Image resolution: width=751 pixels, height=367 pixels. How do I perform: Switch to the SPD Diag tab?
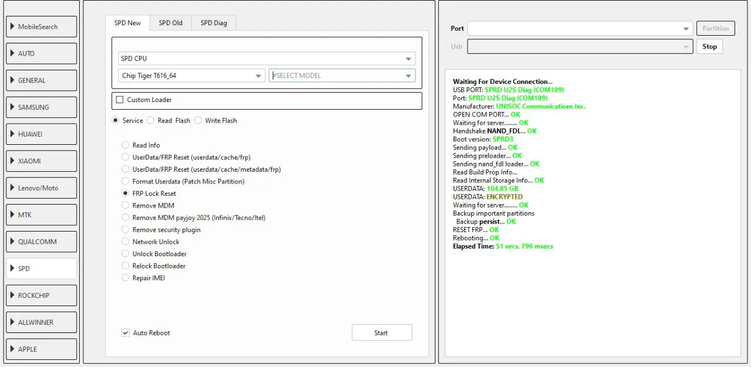tap(214, 23)
